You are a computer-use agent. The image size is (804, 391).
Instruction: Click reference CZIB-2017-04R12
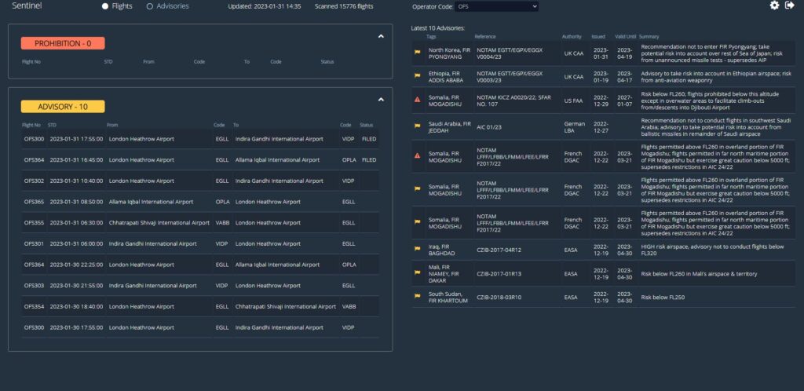(499, 250)
